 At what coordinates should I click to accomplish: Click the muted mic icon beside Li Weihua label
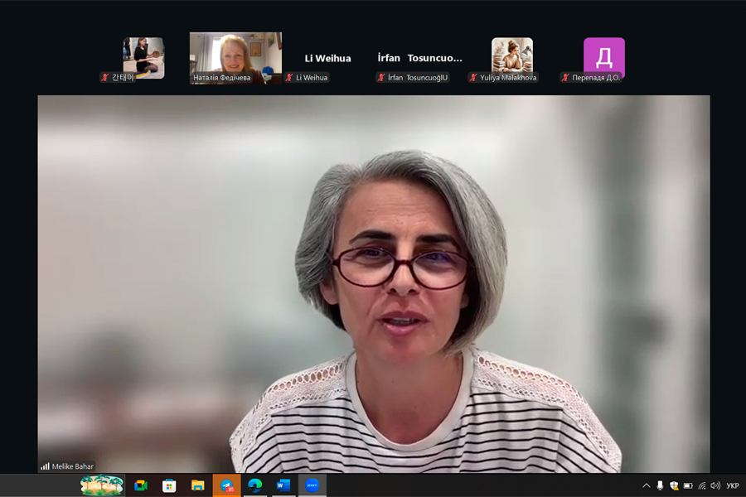pos(288,78)
